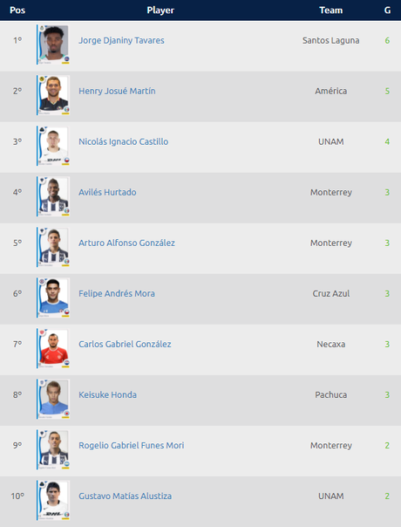Viewport: 401px width, 527px height.
Task: Open Keisuke Honda player card photo
Action: tap(53, 399)
